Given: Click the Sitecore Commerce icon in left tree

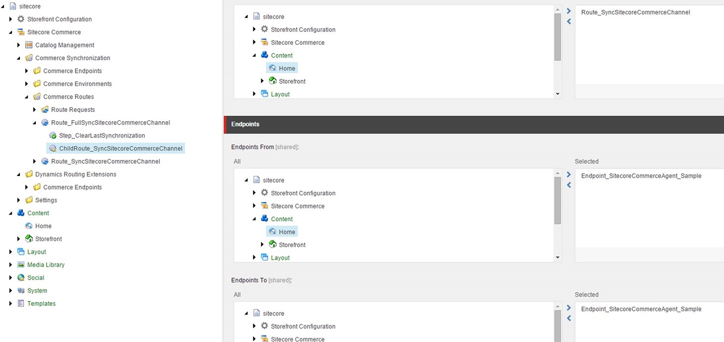Looking at the screenshot, I should tap(21, 32).
